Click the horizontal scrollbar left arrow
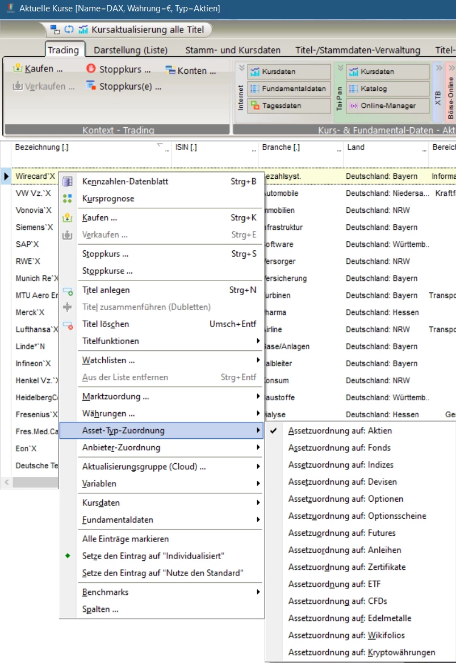456x663 pixels. pyautogui.click(x=6, y=482)
